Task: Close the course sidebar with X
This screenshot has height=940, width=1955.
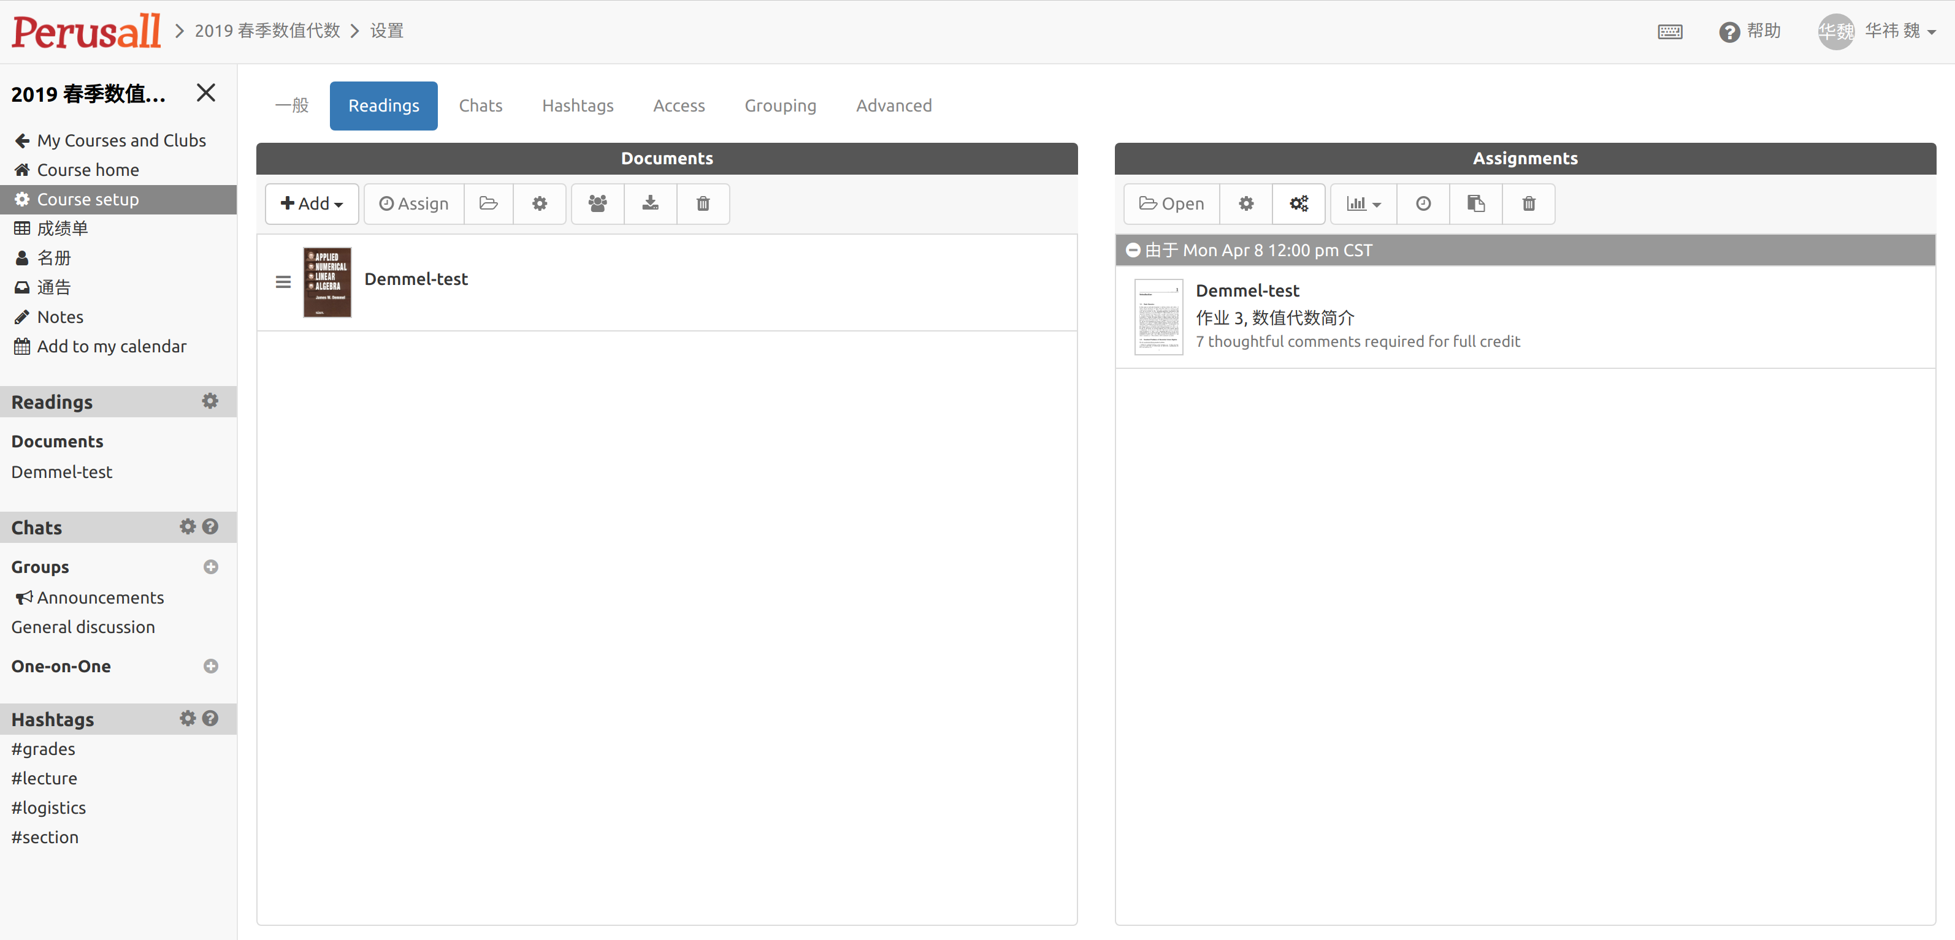Action: click(x=205, y=93)
